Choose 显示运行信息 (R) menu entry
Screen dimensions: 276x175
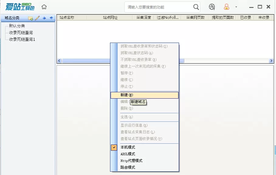click(x=144, y=125)
